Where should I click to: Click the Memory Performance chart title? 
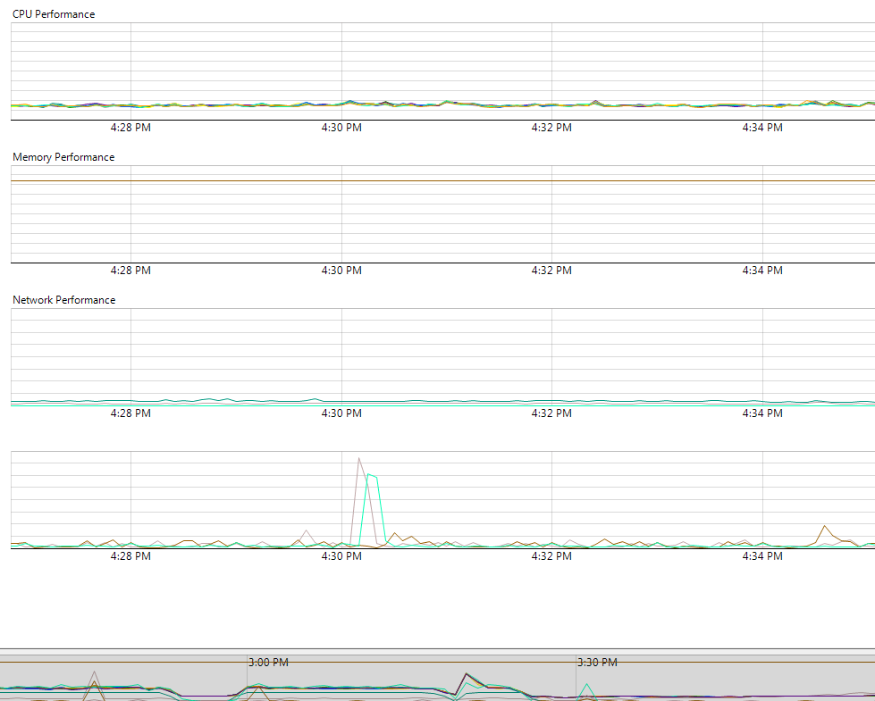63,157
